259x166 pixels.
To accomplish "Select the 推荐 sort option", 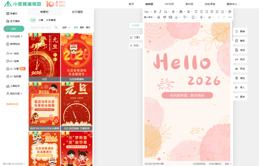I will pos(76,27).
